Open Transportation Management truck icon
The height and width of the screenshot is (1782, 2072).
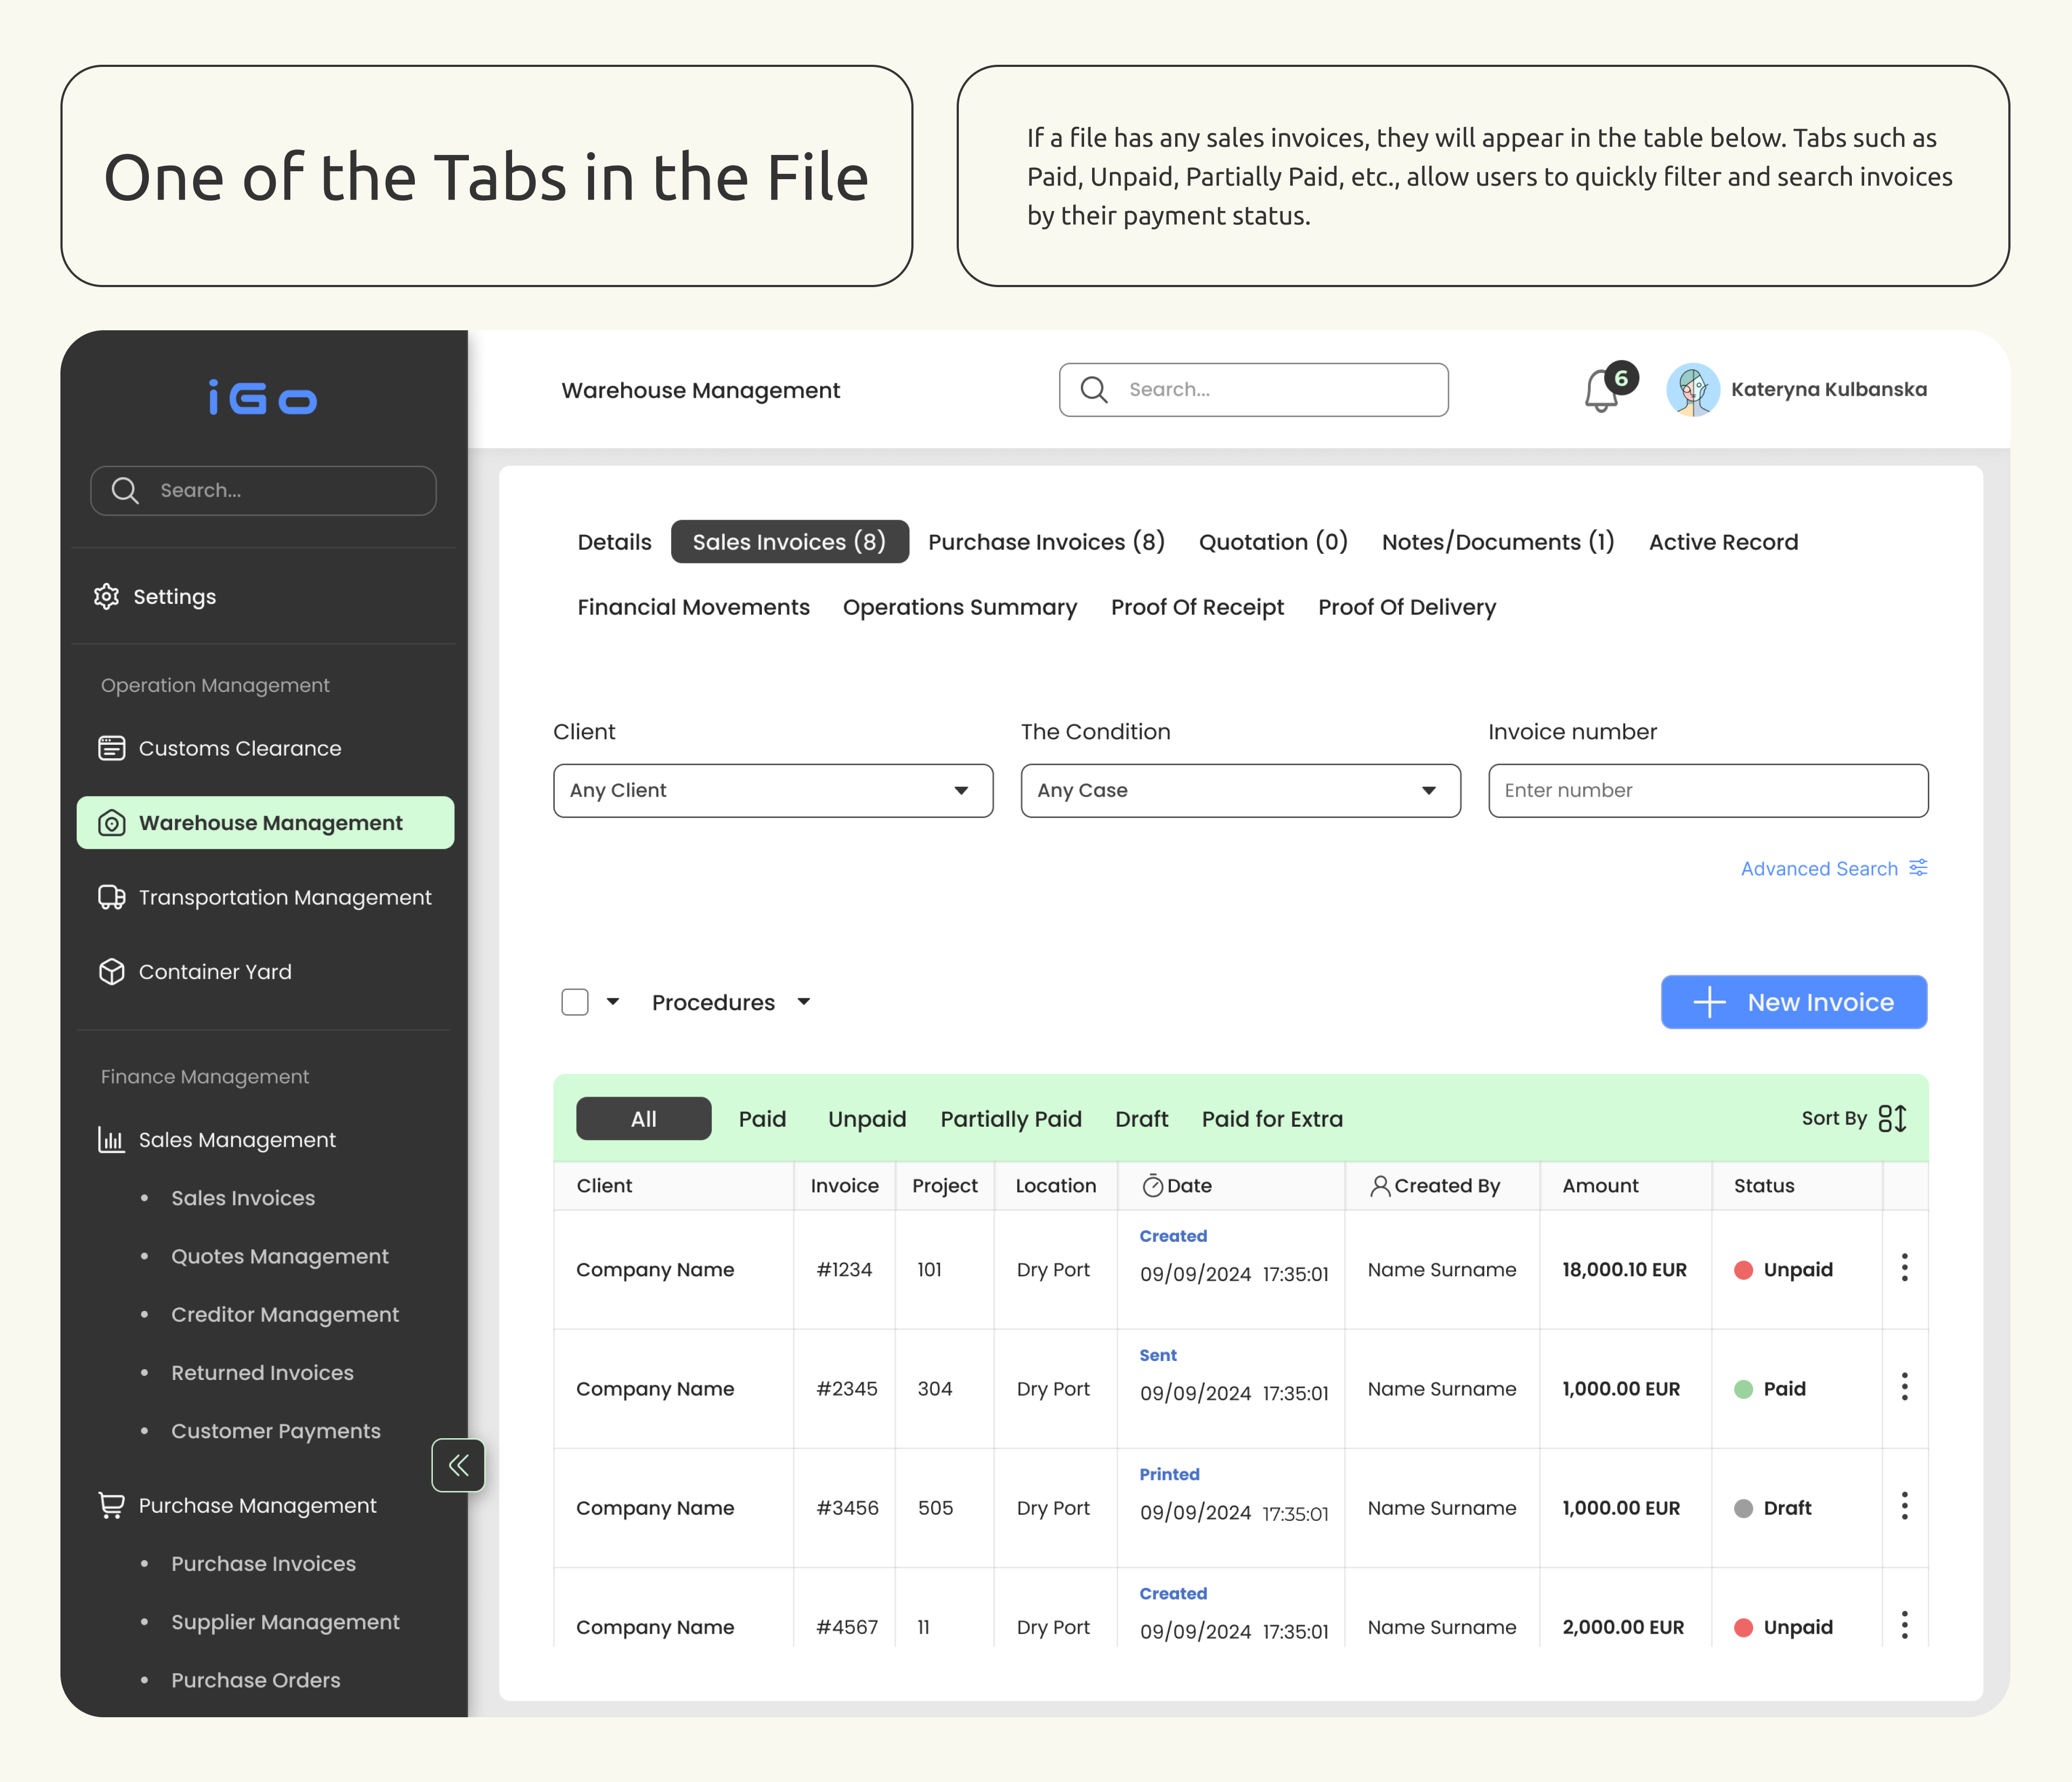click(111, 897)
